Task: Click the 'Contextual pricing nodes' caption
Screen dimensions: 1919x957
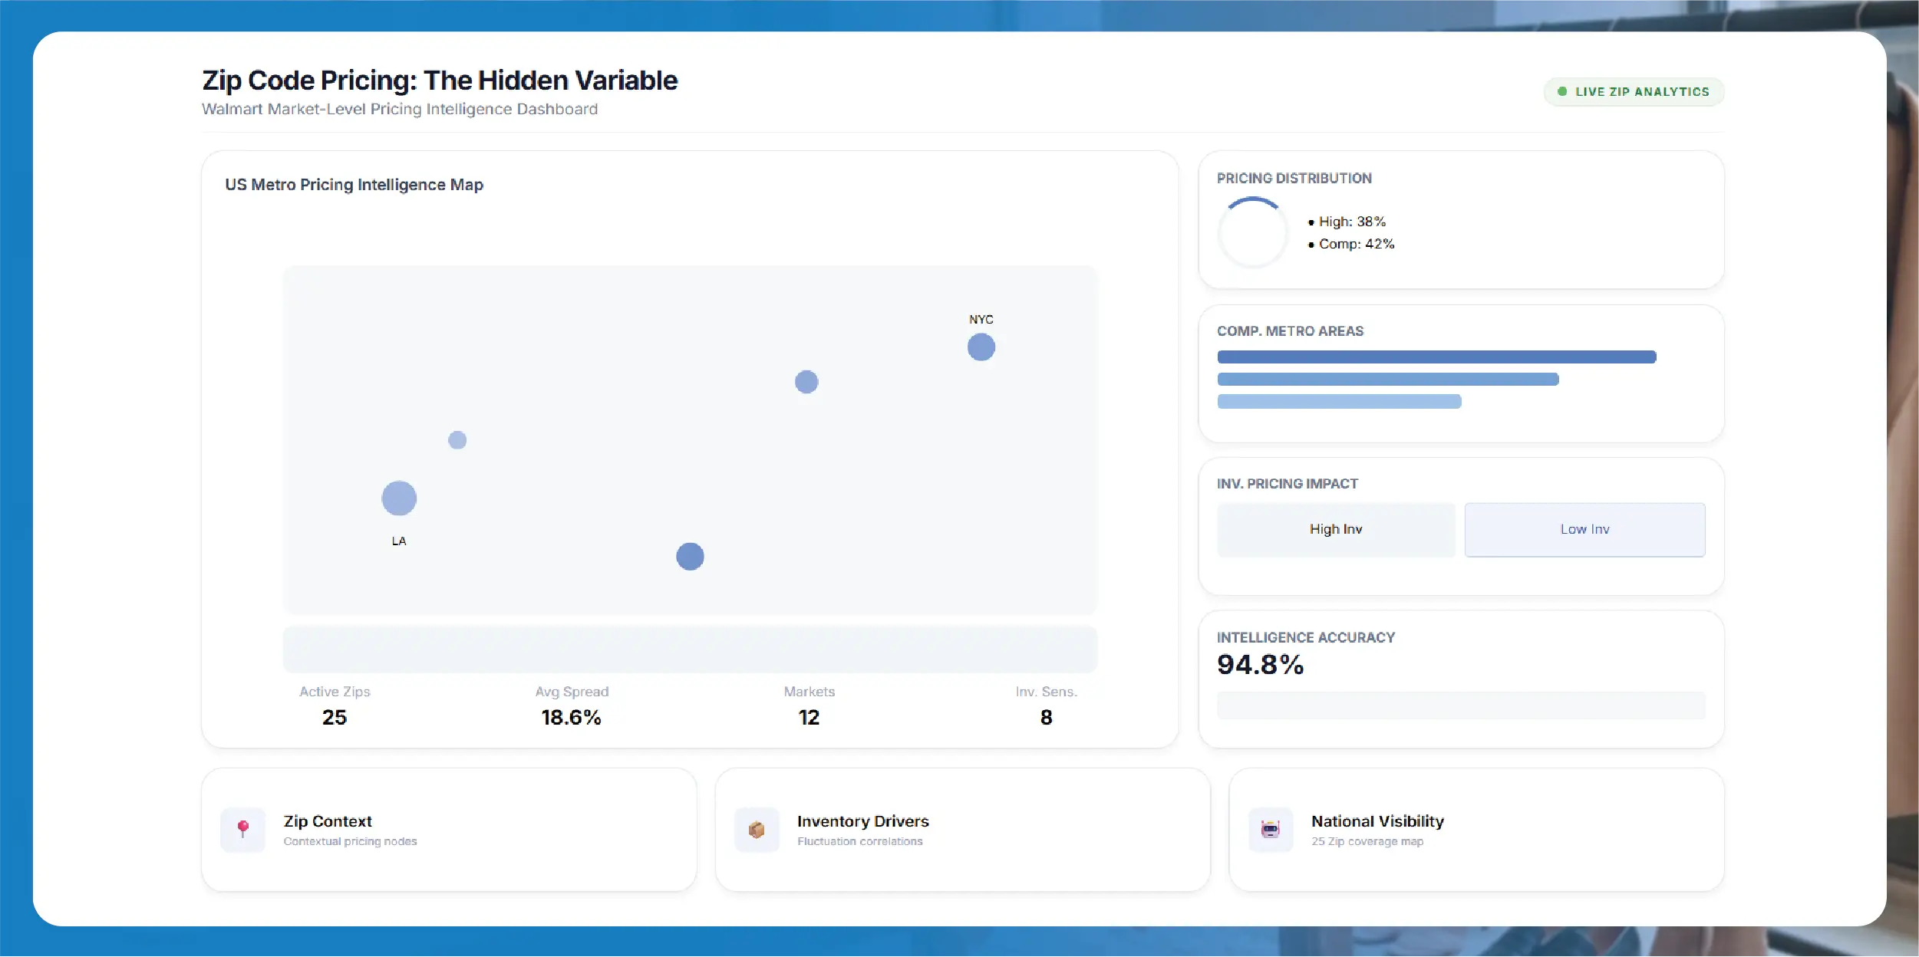Action: [350, 841]
